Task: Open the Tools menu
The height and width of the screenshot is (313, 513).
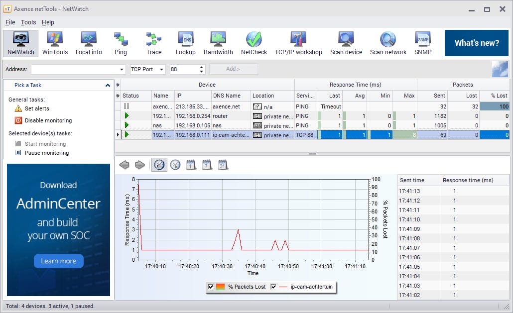Action: [28, 22]
